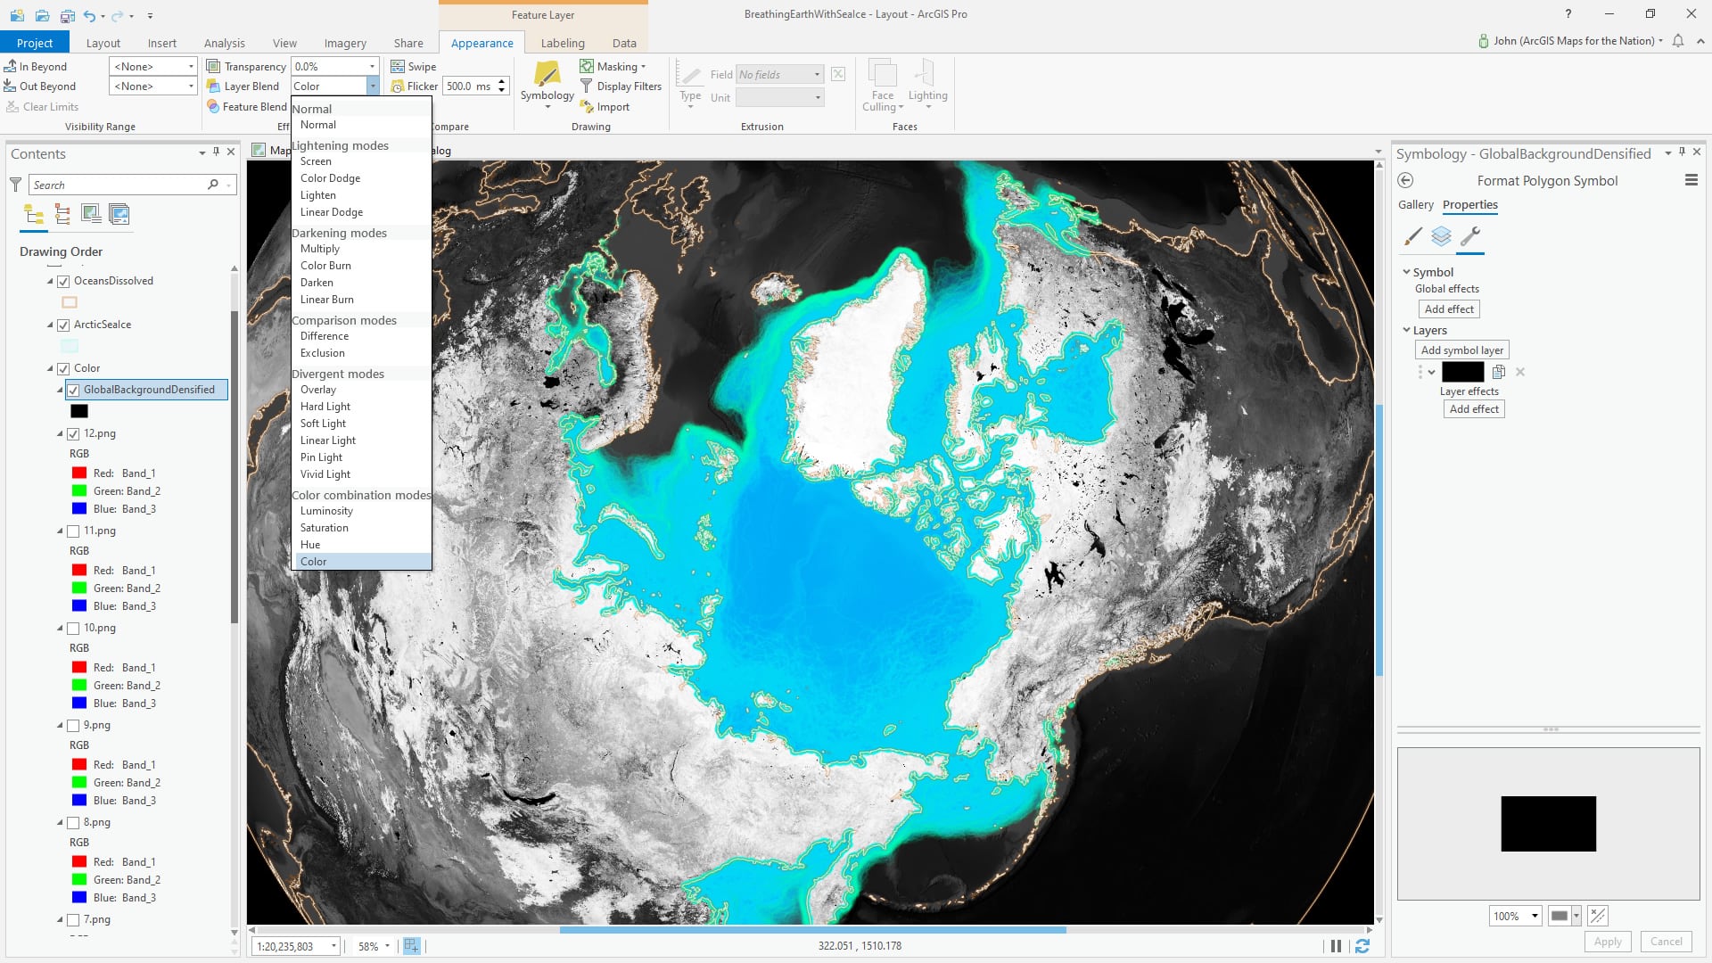Select the Layers tab icon in Symbology

pos(1441,236)
